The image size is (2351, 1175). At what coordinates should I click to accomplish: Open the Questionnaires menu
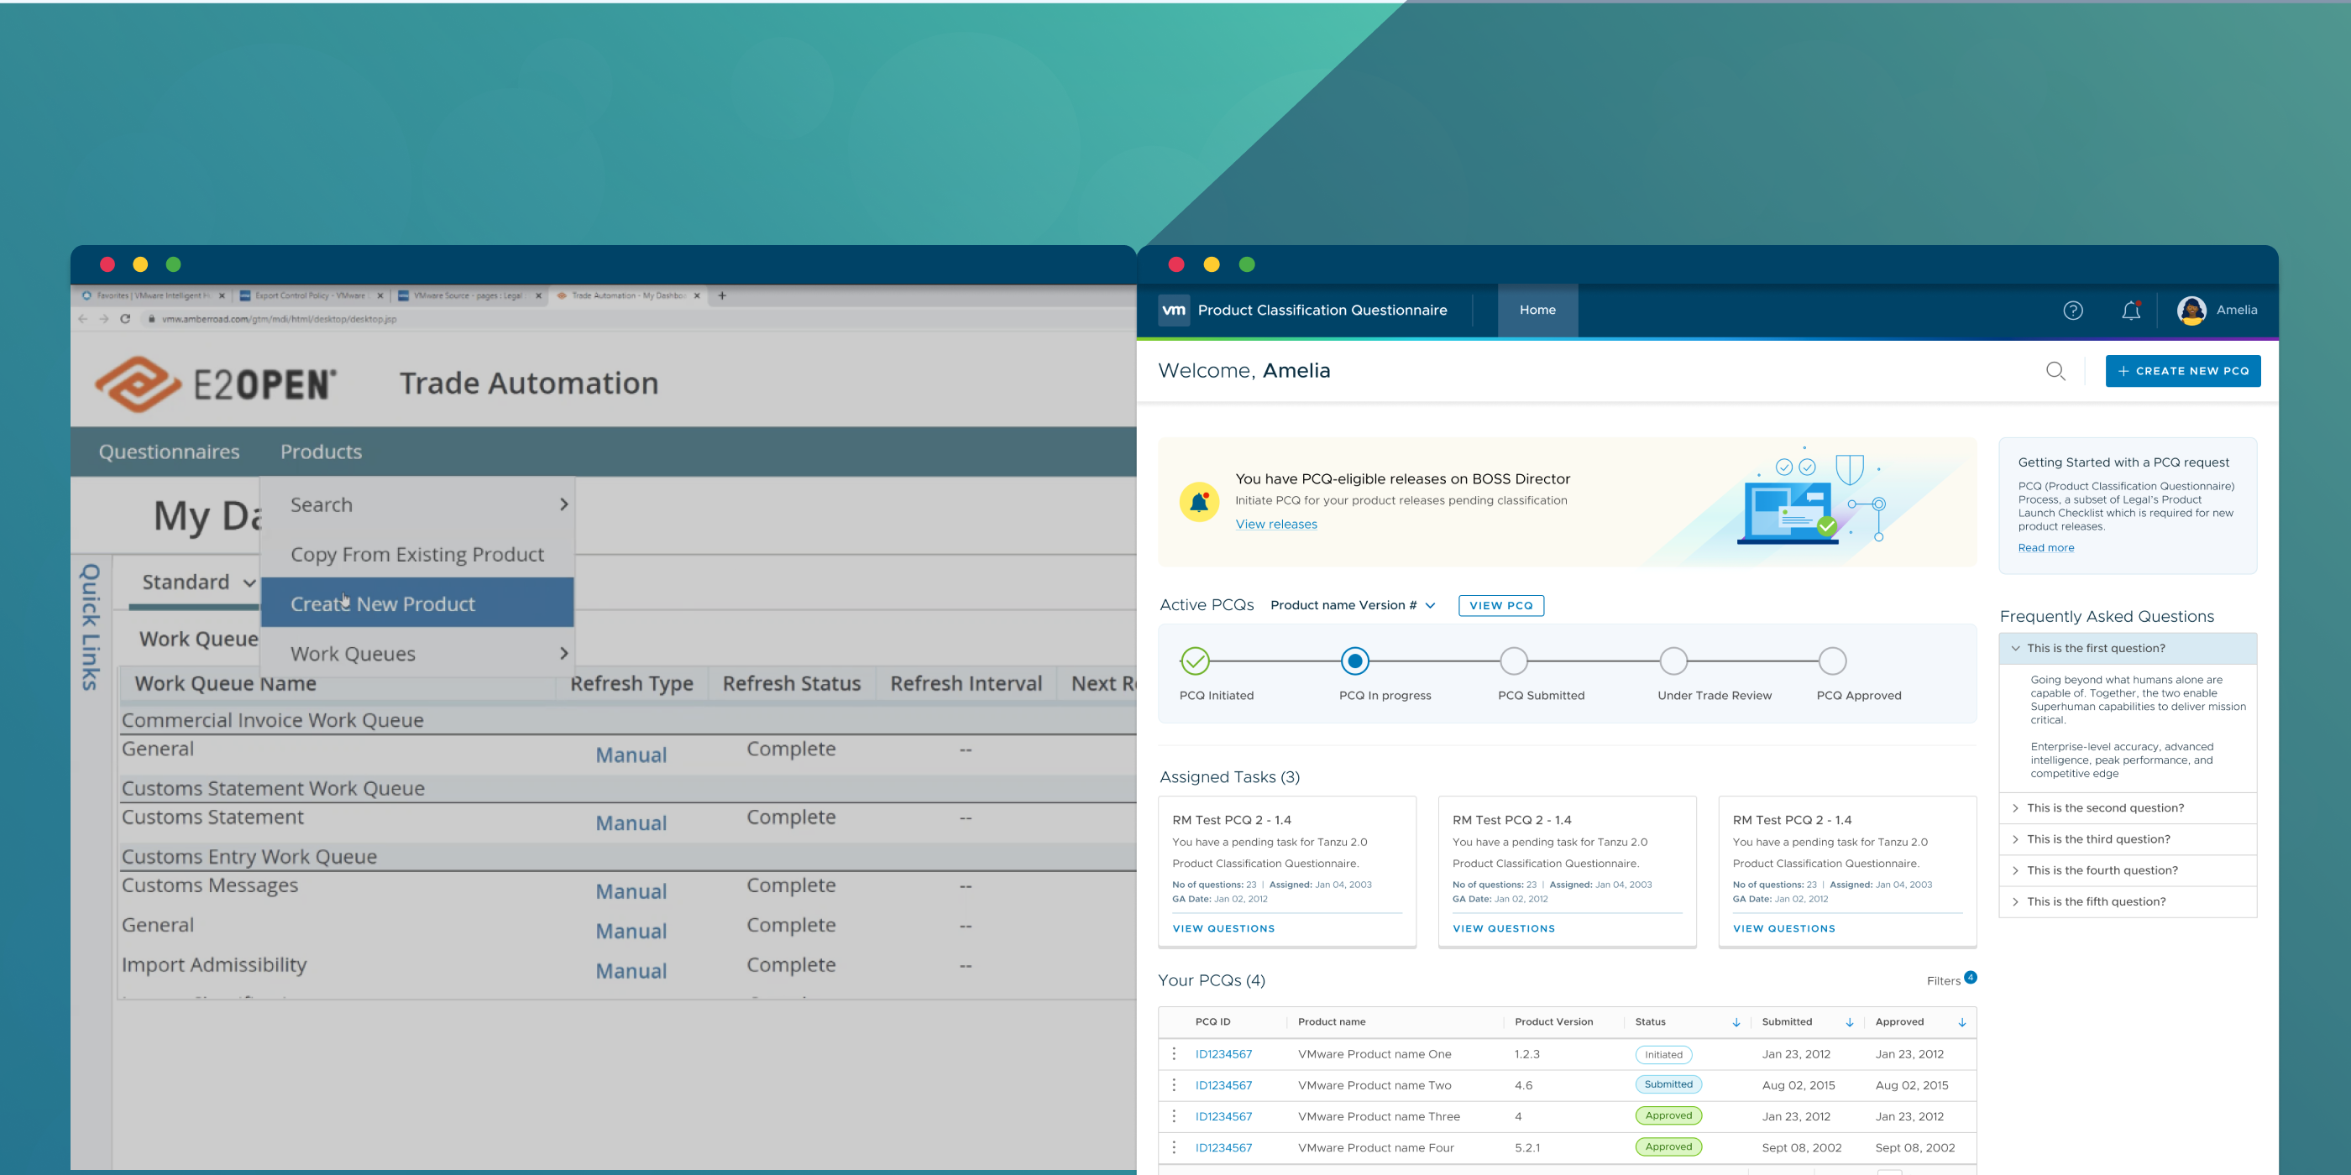point(169,452)
